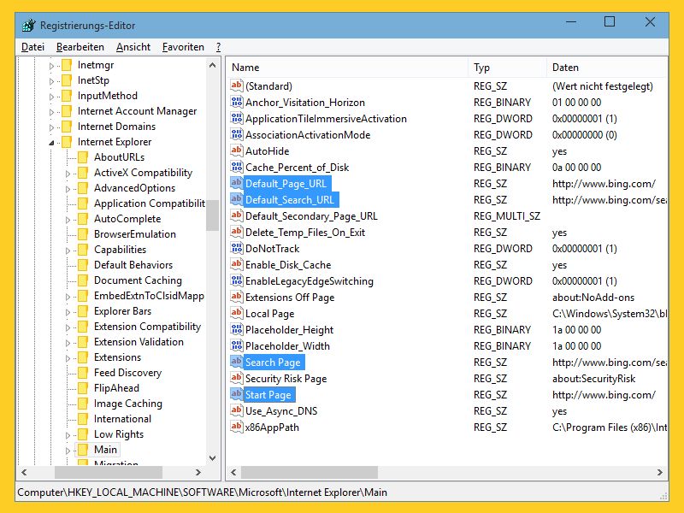Click tree pane scroll right arrow
Image resolution: width=684 pixels, height=513 pixels.
click(198, 472)
